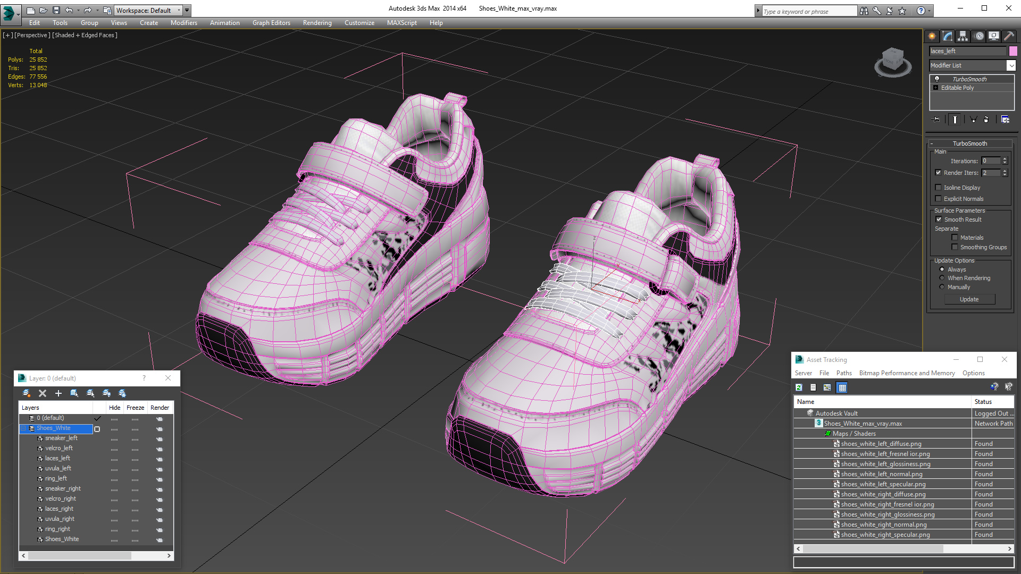Click the pink object color swatch

[x=1013, y=51]
